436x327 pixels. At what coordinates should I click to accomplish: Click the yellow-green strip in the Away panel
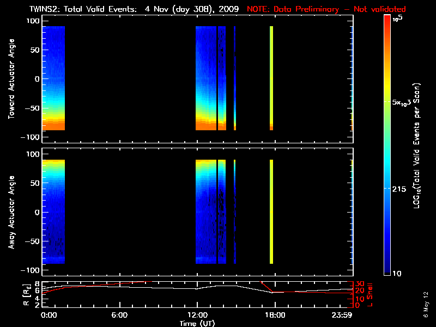click(271, 211)
